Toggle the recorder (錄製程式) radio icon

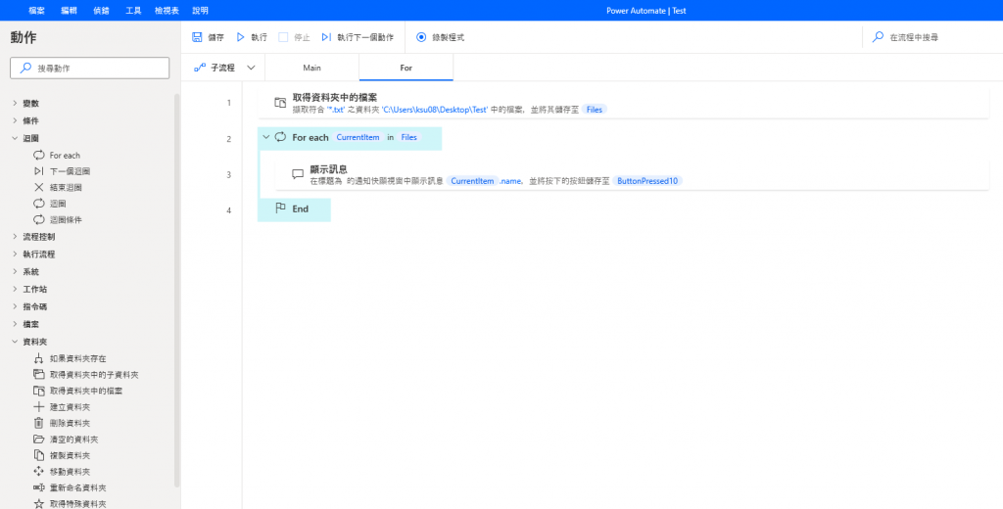point(421,37)
